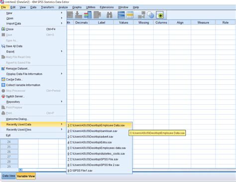Click the Values column header

tap(123, 22)
